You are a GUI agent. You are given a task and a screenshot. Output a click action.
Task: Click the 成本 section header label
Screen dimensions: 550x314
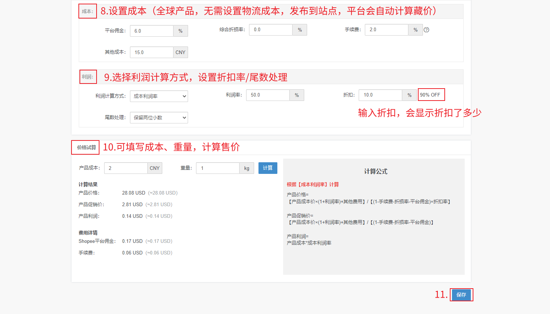(x=87, y=11)
